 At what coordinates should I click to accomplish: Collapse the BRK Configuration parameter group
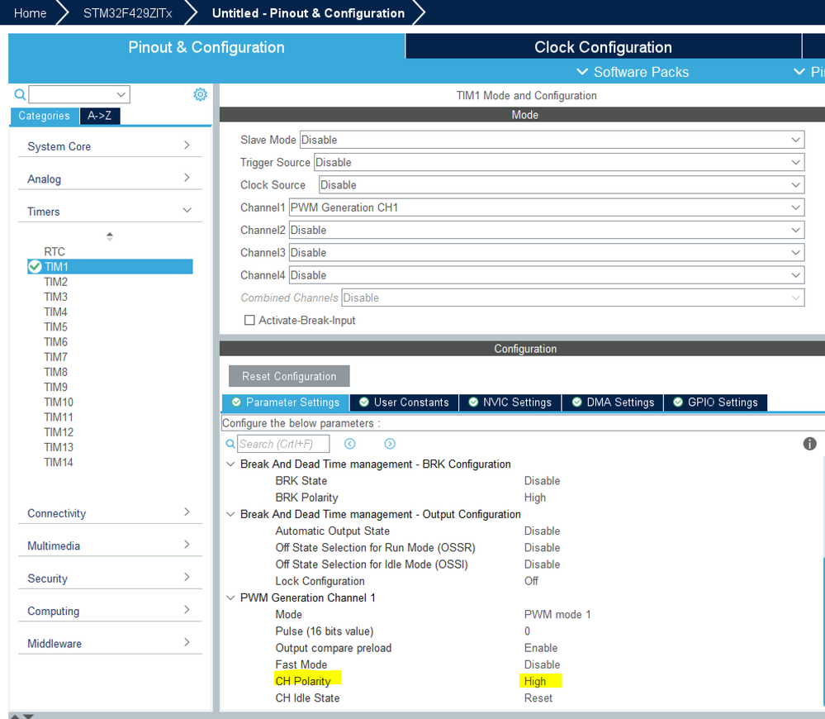tap(230, 464)
